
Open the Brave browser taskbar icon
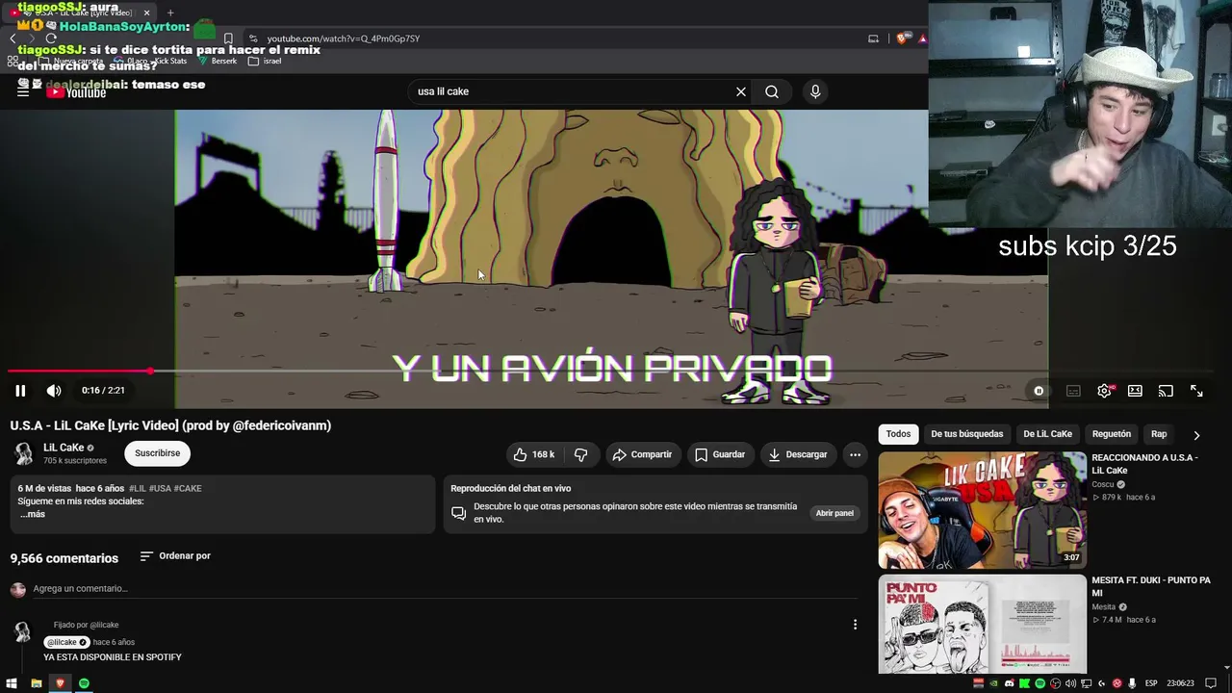pos(60,683)
